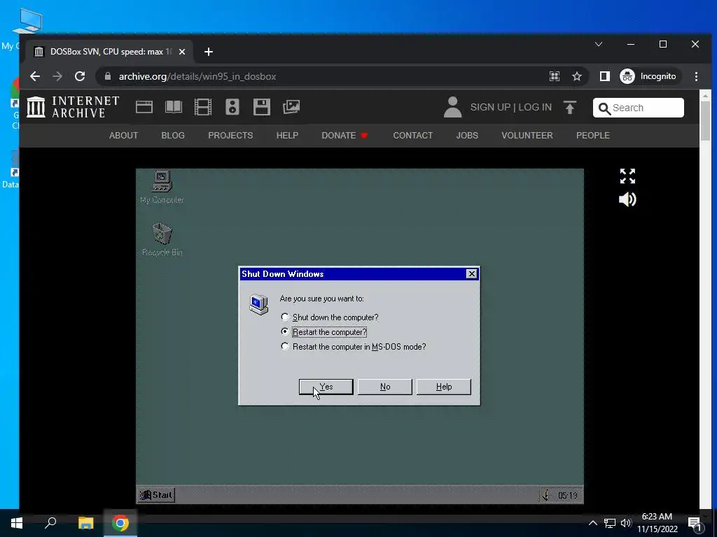Mute the emulator sound icon
This screenshot has width=717, height=537.
[627, 199]
